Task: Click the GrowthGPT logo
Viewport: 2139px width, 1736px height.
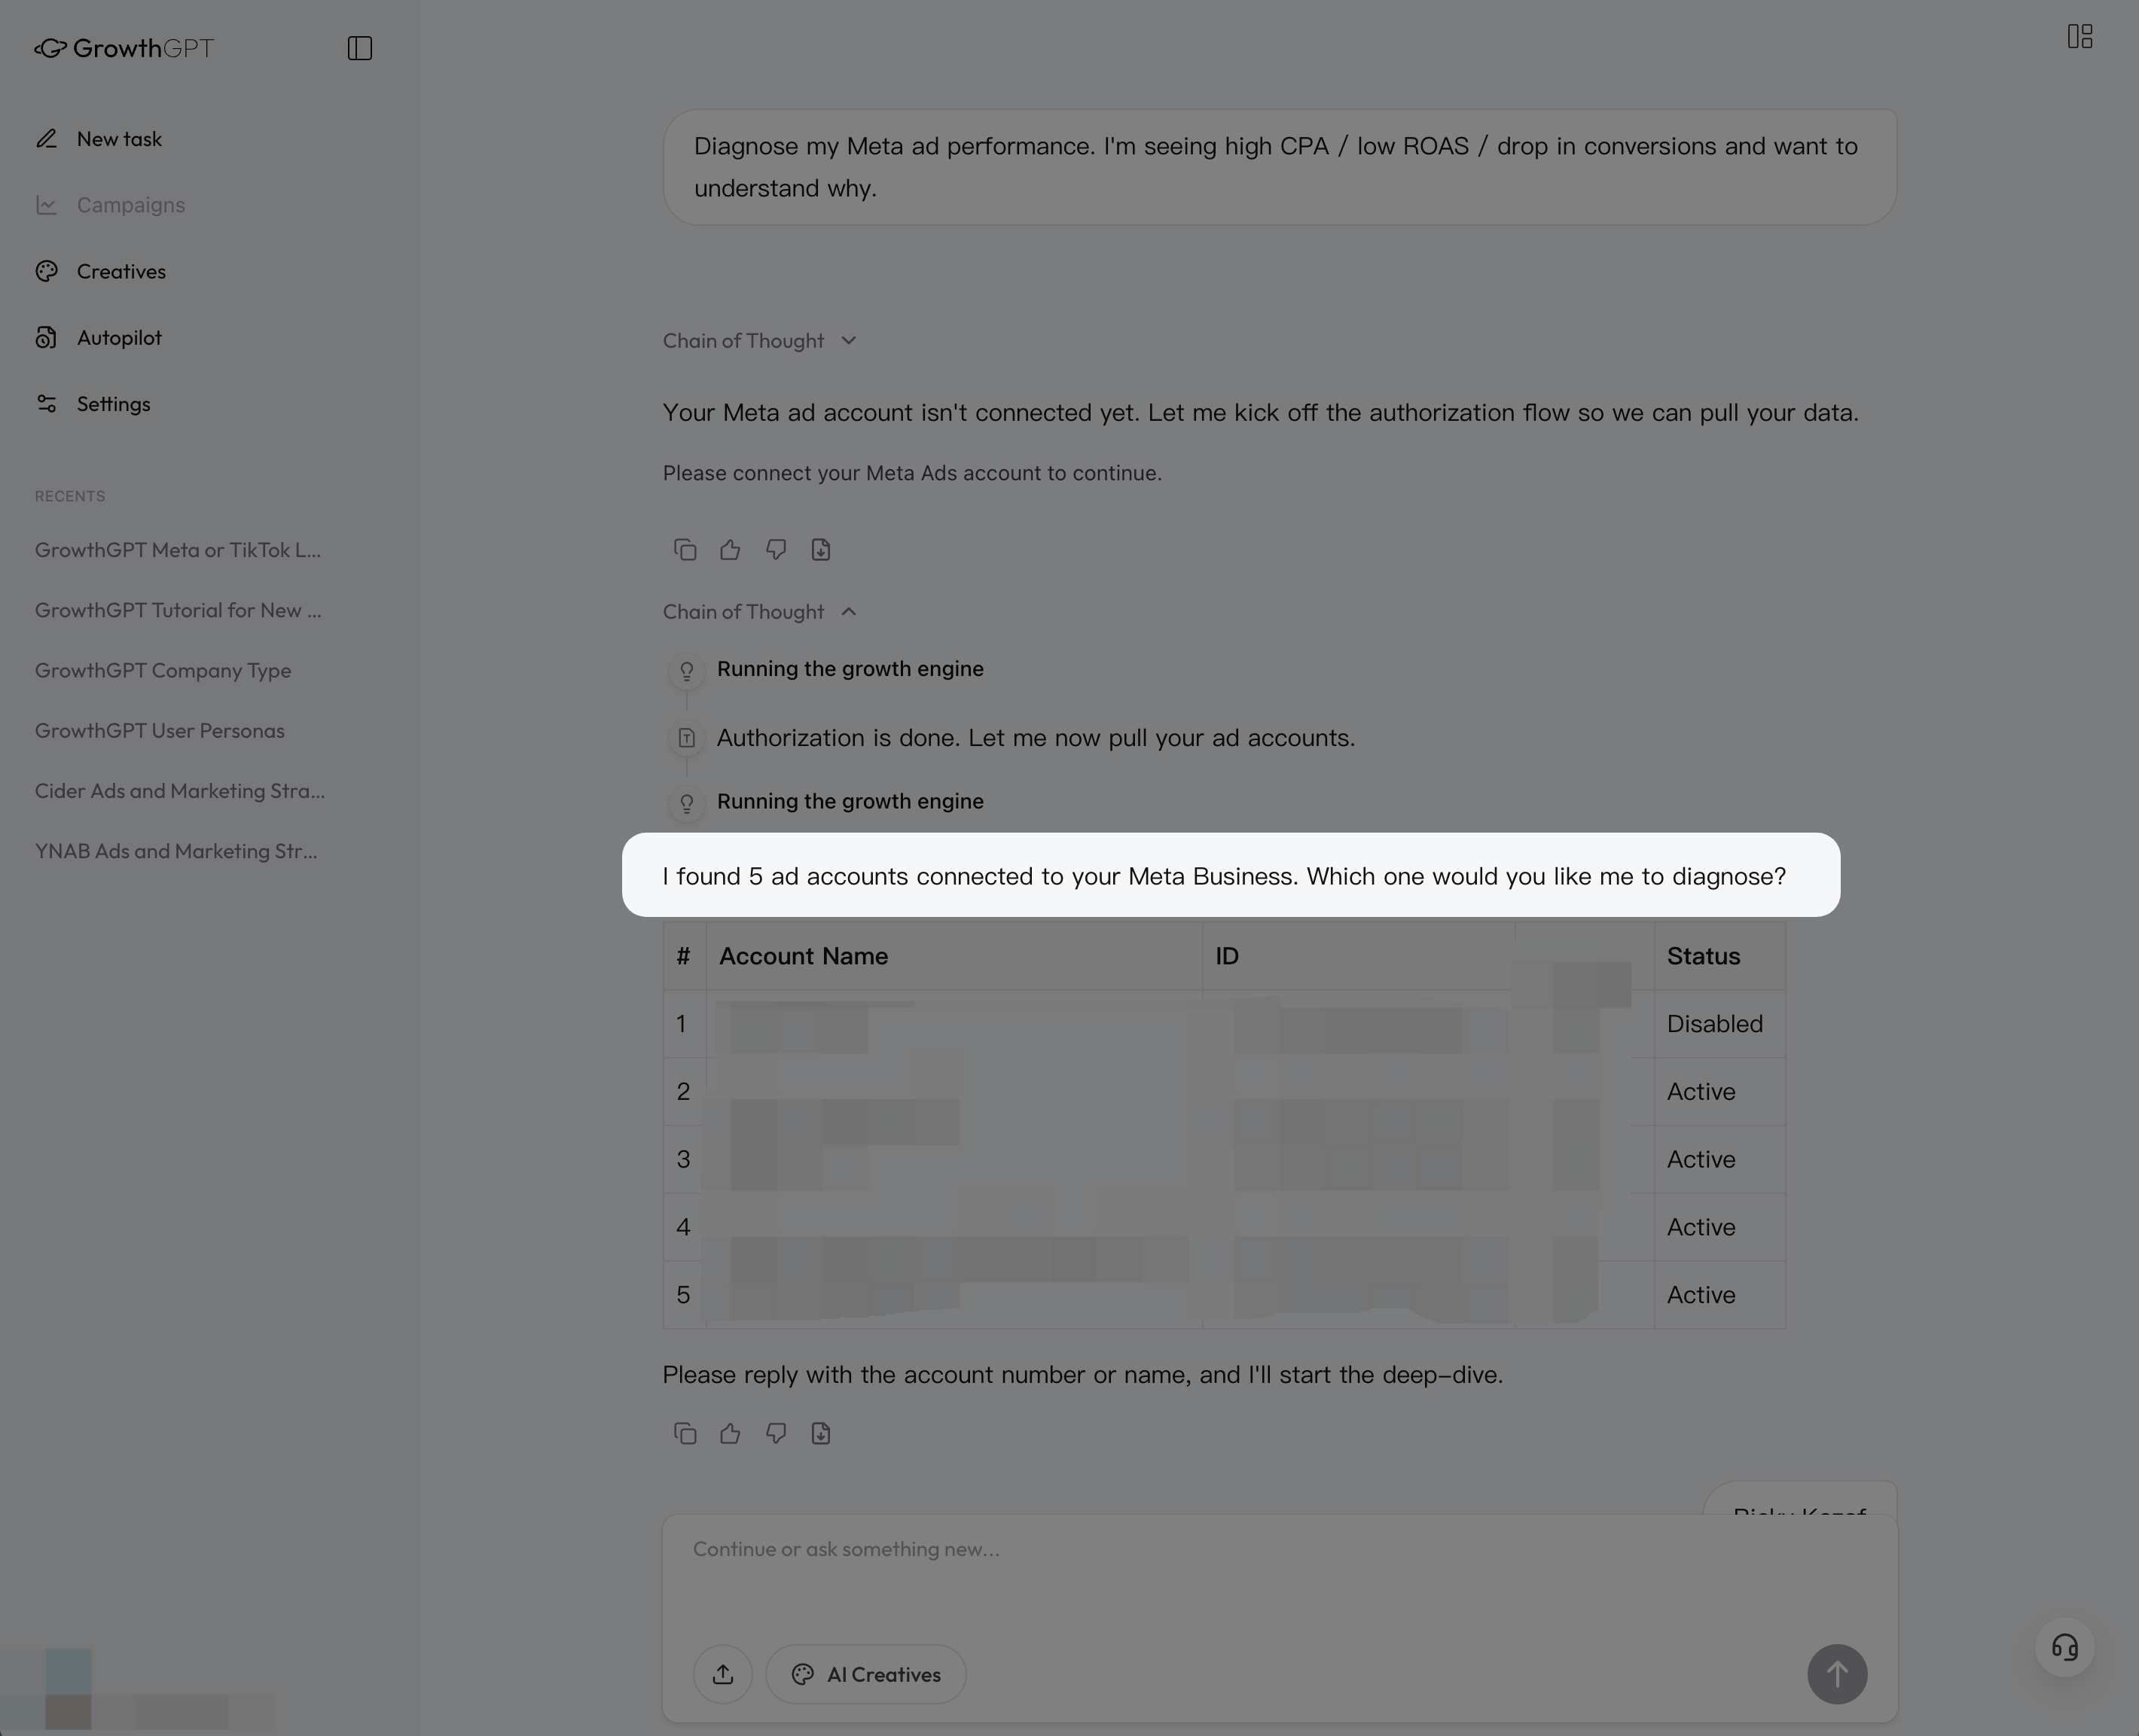Action: (124, 48)
